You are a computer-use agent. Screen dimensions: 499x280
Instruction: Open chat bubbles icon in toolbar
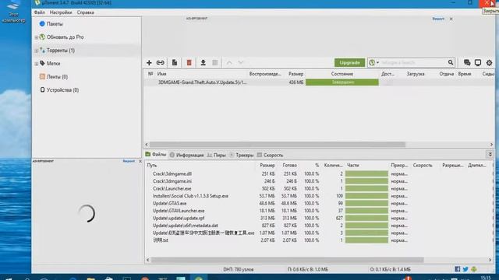tap(467, 62)
